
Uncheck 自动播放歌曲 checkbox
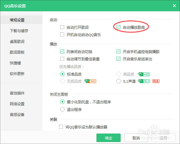click(118, 27)
